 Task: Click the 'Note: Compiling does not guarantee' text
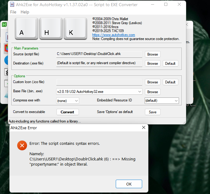(x=136, y=39)
